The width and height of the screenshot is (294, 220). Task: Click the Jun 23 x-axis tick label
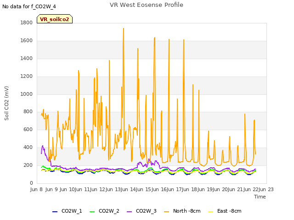tap(266, 189)
